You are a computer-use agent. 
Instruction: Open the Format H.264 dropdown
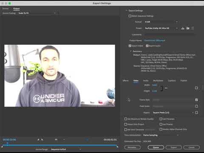[x=161, y=22]
